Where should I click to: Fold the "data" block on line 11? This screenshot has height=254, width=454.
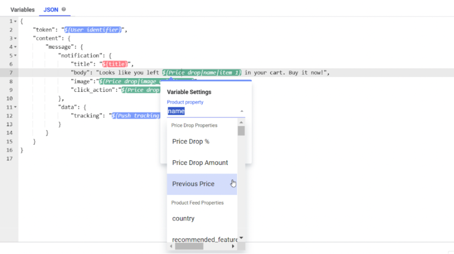coord(15,107)
